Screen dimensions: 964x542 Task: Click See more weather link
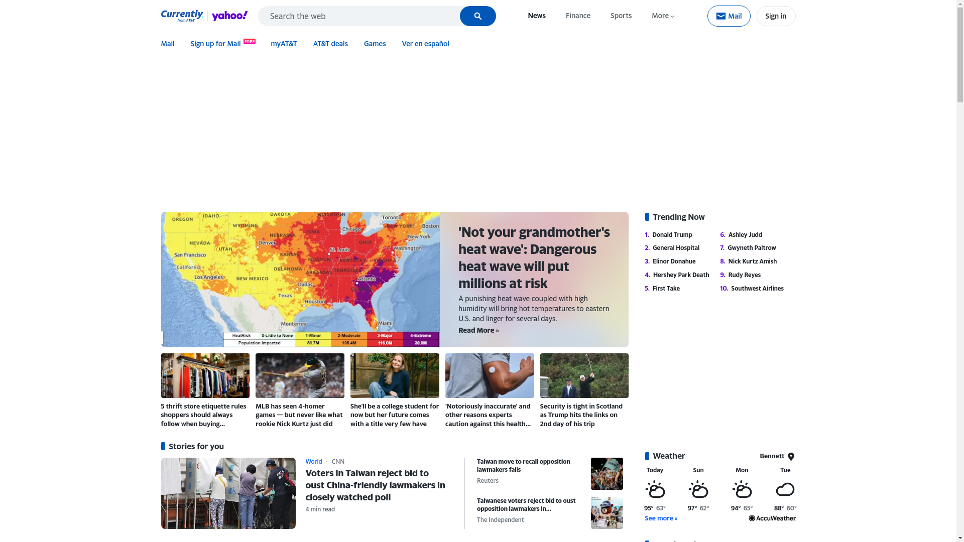[661, 518]
